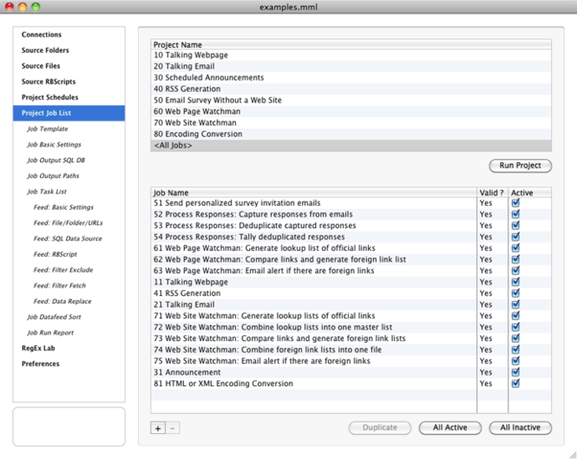Select job 73 Compare links and generate foreign link lists
Image resolution: width=577 pixels, height=459 pixels.
(x=351, y=338)
